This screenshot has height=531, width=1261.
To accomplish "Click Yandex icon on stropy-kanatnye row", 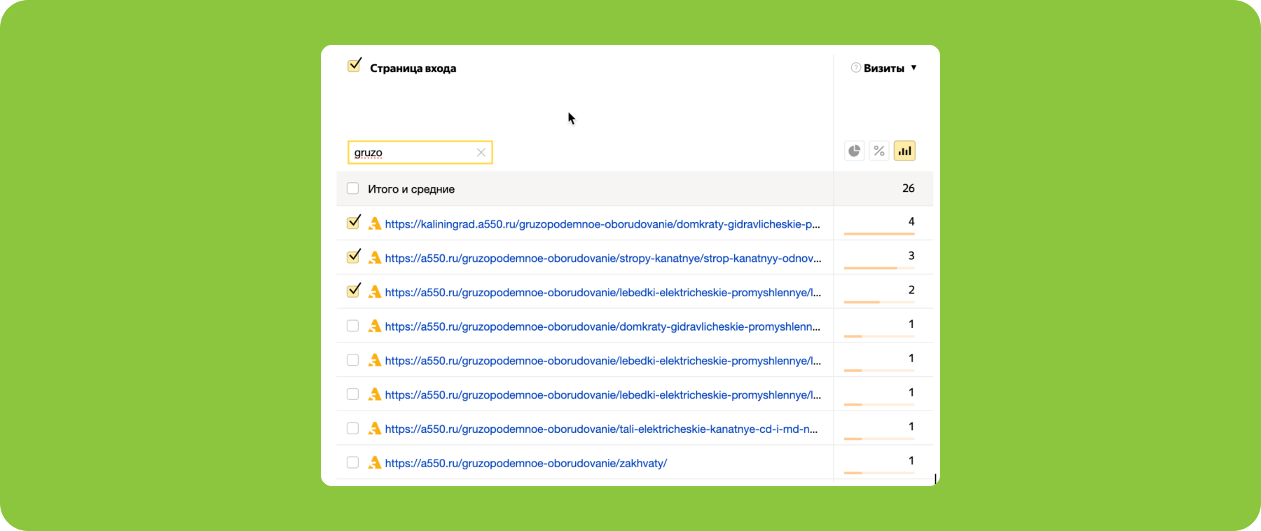I will [x=375, y=258].
